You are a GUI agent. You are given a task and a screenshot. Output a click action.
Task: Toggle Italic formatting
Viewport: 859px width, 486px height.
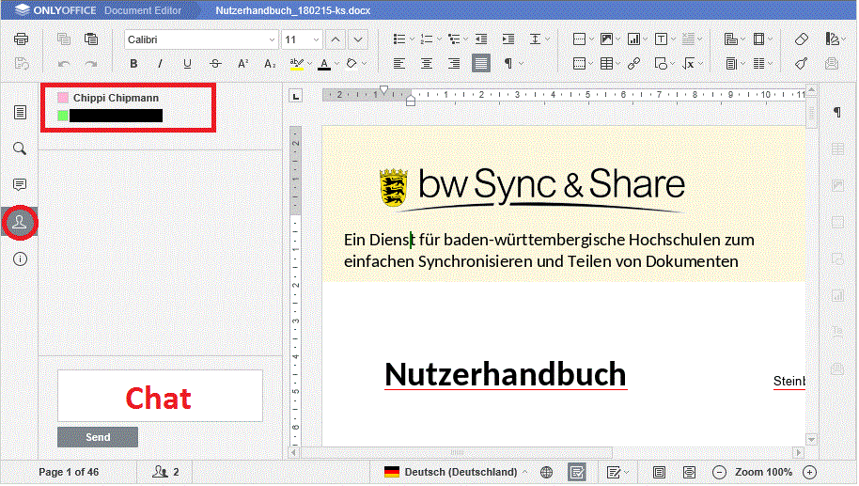click(x=160, y=64)
